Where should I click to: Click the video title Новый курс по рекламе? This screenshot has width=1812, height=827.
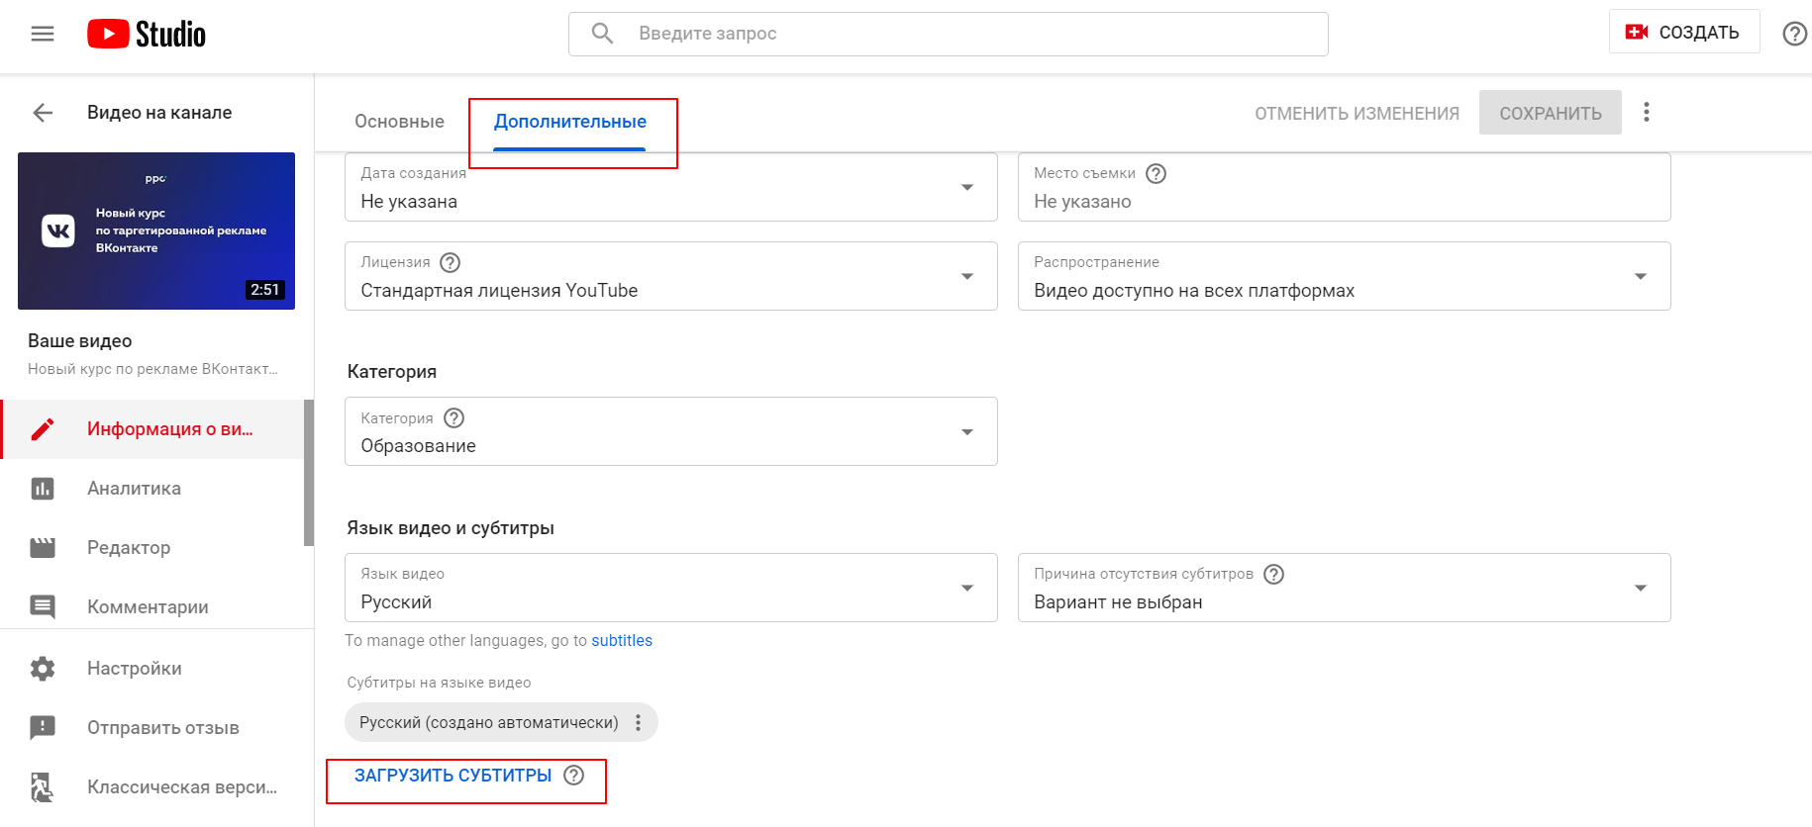pos(152,369)
